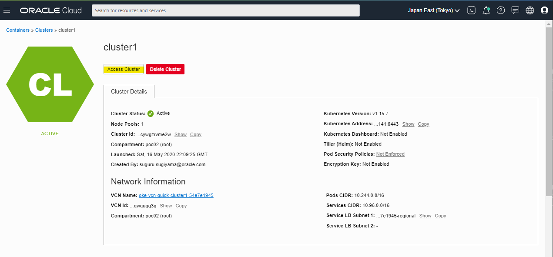Screen dimensions: 553x257
Task: Launch Cloud Shell from the header
Action: (x=471, y=10)
